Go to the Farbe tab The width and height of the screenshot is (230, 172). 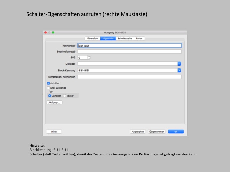coord(139,39)
